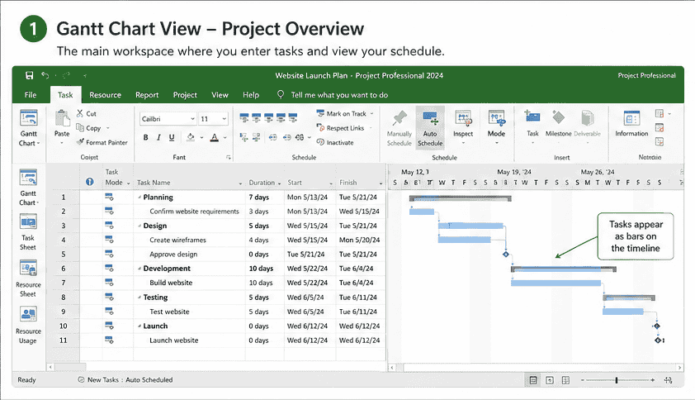Open the task Information button
The image size is (695, 400).
coord(631,124)
